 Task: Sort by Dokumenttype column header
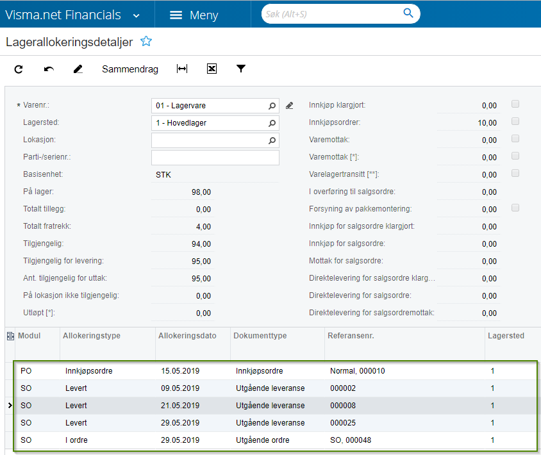pyautogui.click(x=260, y=336)
